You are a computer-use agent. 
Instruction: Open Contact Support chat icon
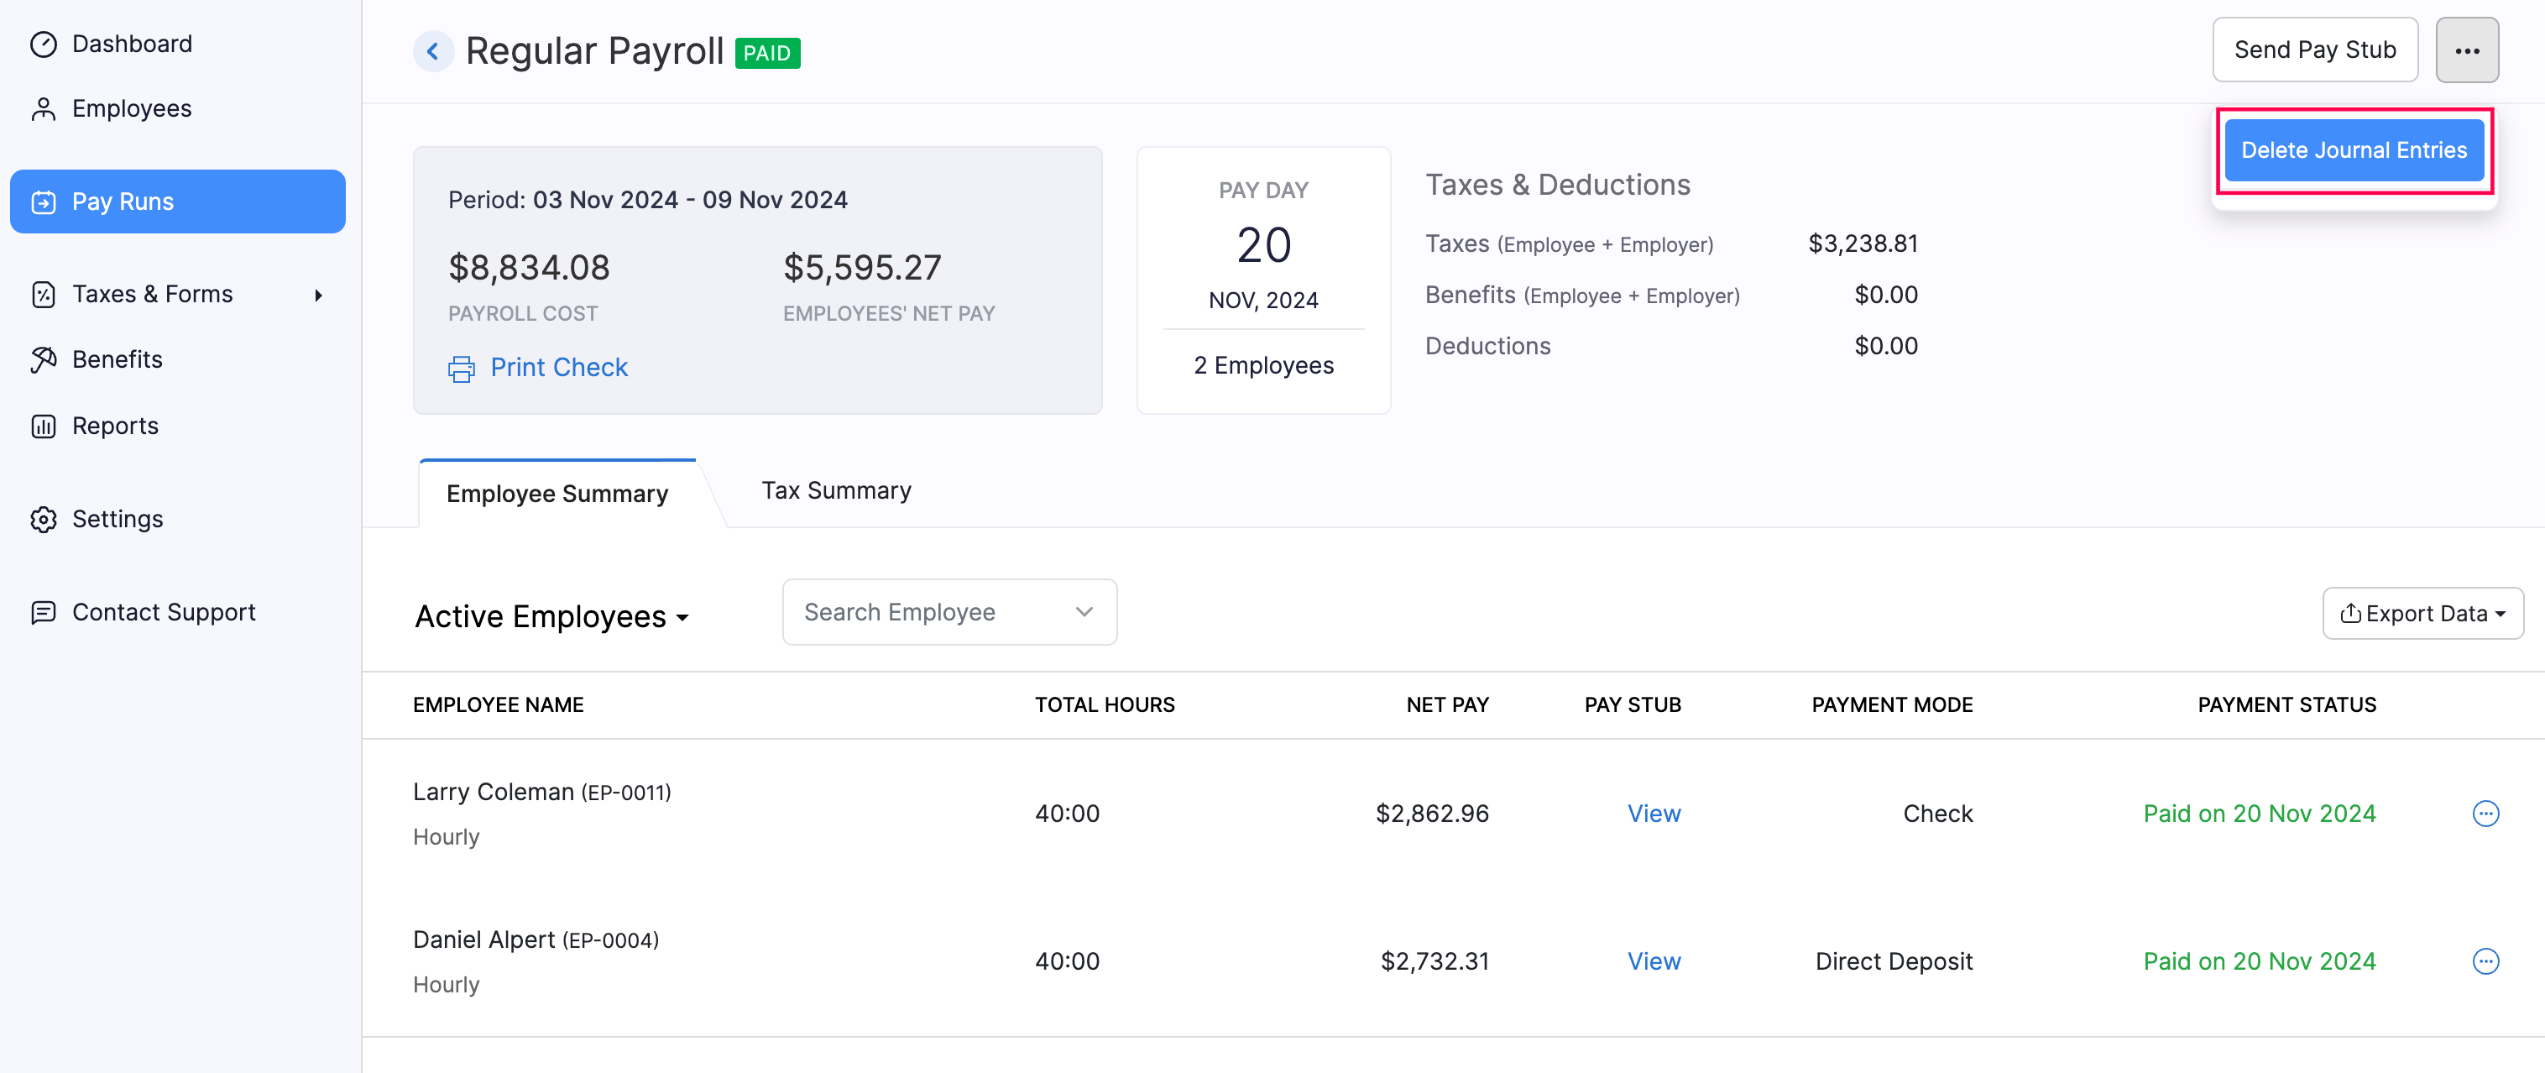(x=44, y=611)
